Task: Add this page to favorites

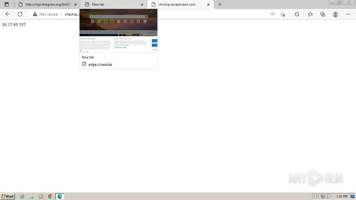Action: (x=283, y=14)
